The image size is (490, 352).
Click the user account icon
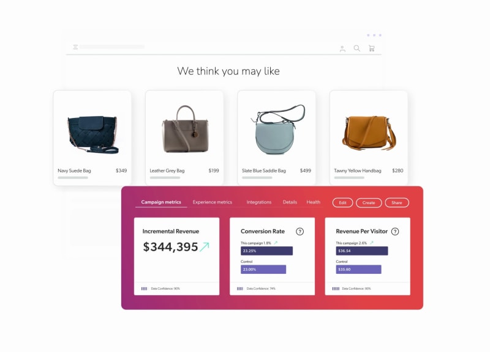342,48
